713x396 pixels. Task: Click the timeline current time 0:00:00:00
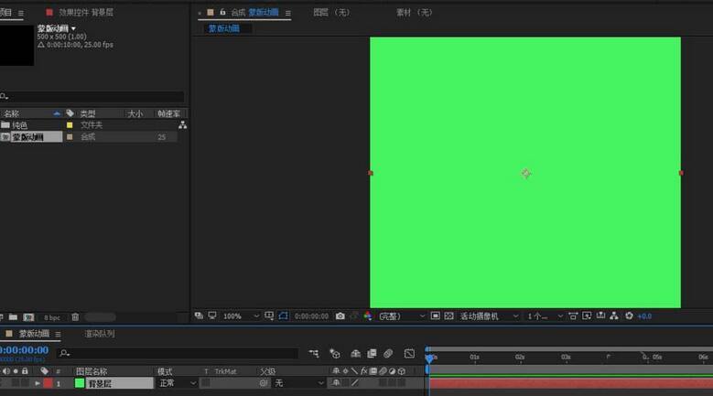pos(24,350)
